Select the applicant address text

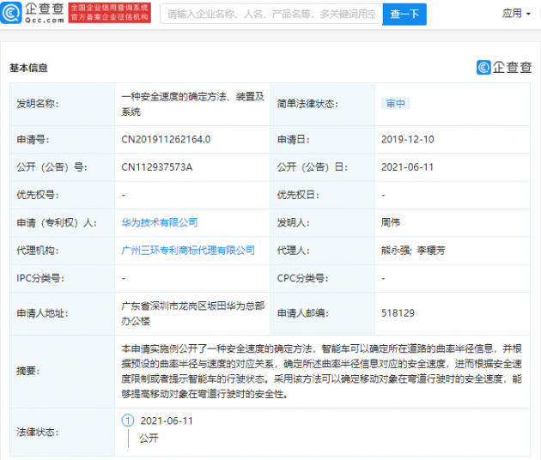point(192,313)
